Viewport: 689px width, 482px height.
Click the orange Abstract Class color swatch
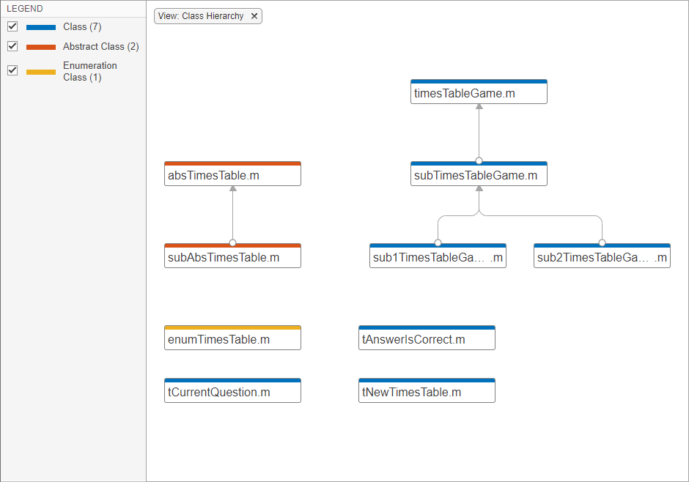pyautogui.click(x=41, y=47)
